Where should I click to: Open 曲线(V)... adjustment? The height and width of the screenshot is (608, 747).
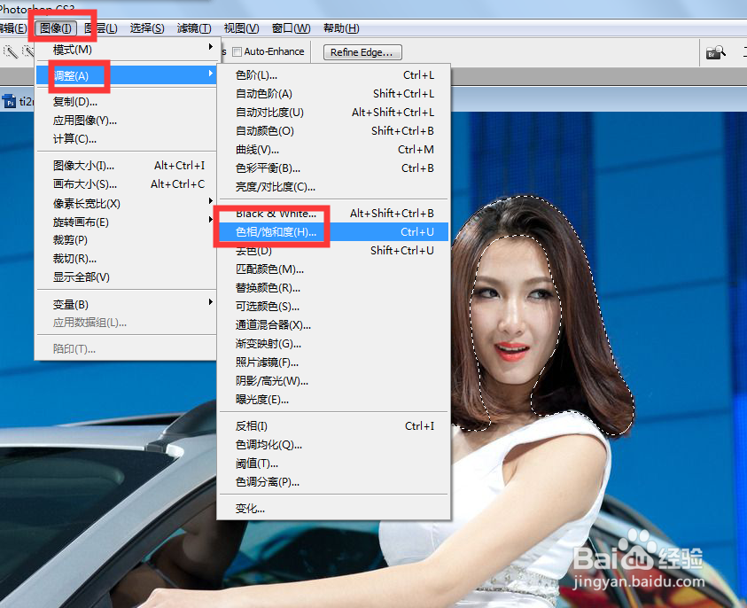point(333,149)
